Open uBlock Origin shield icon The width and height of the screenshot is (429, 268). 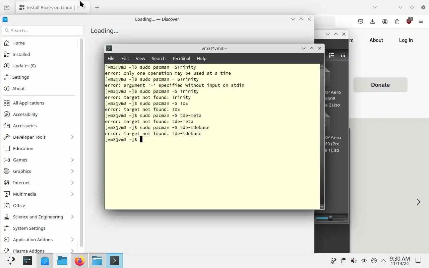coord(409,21)
